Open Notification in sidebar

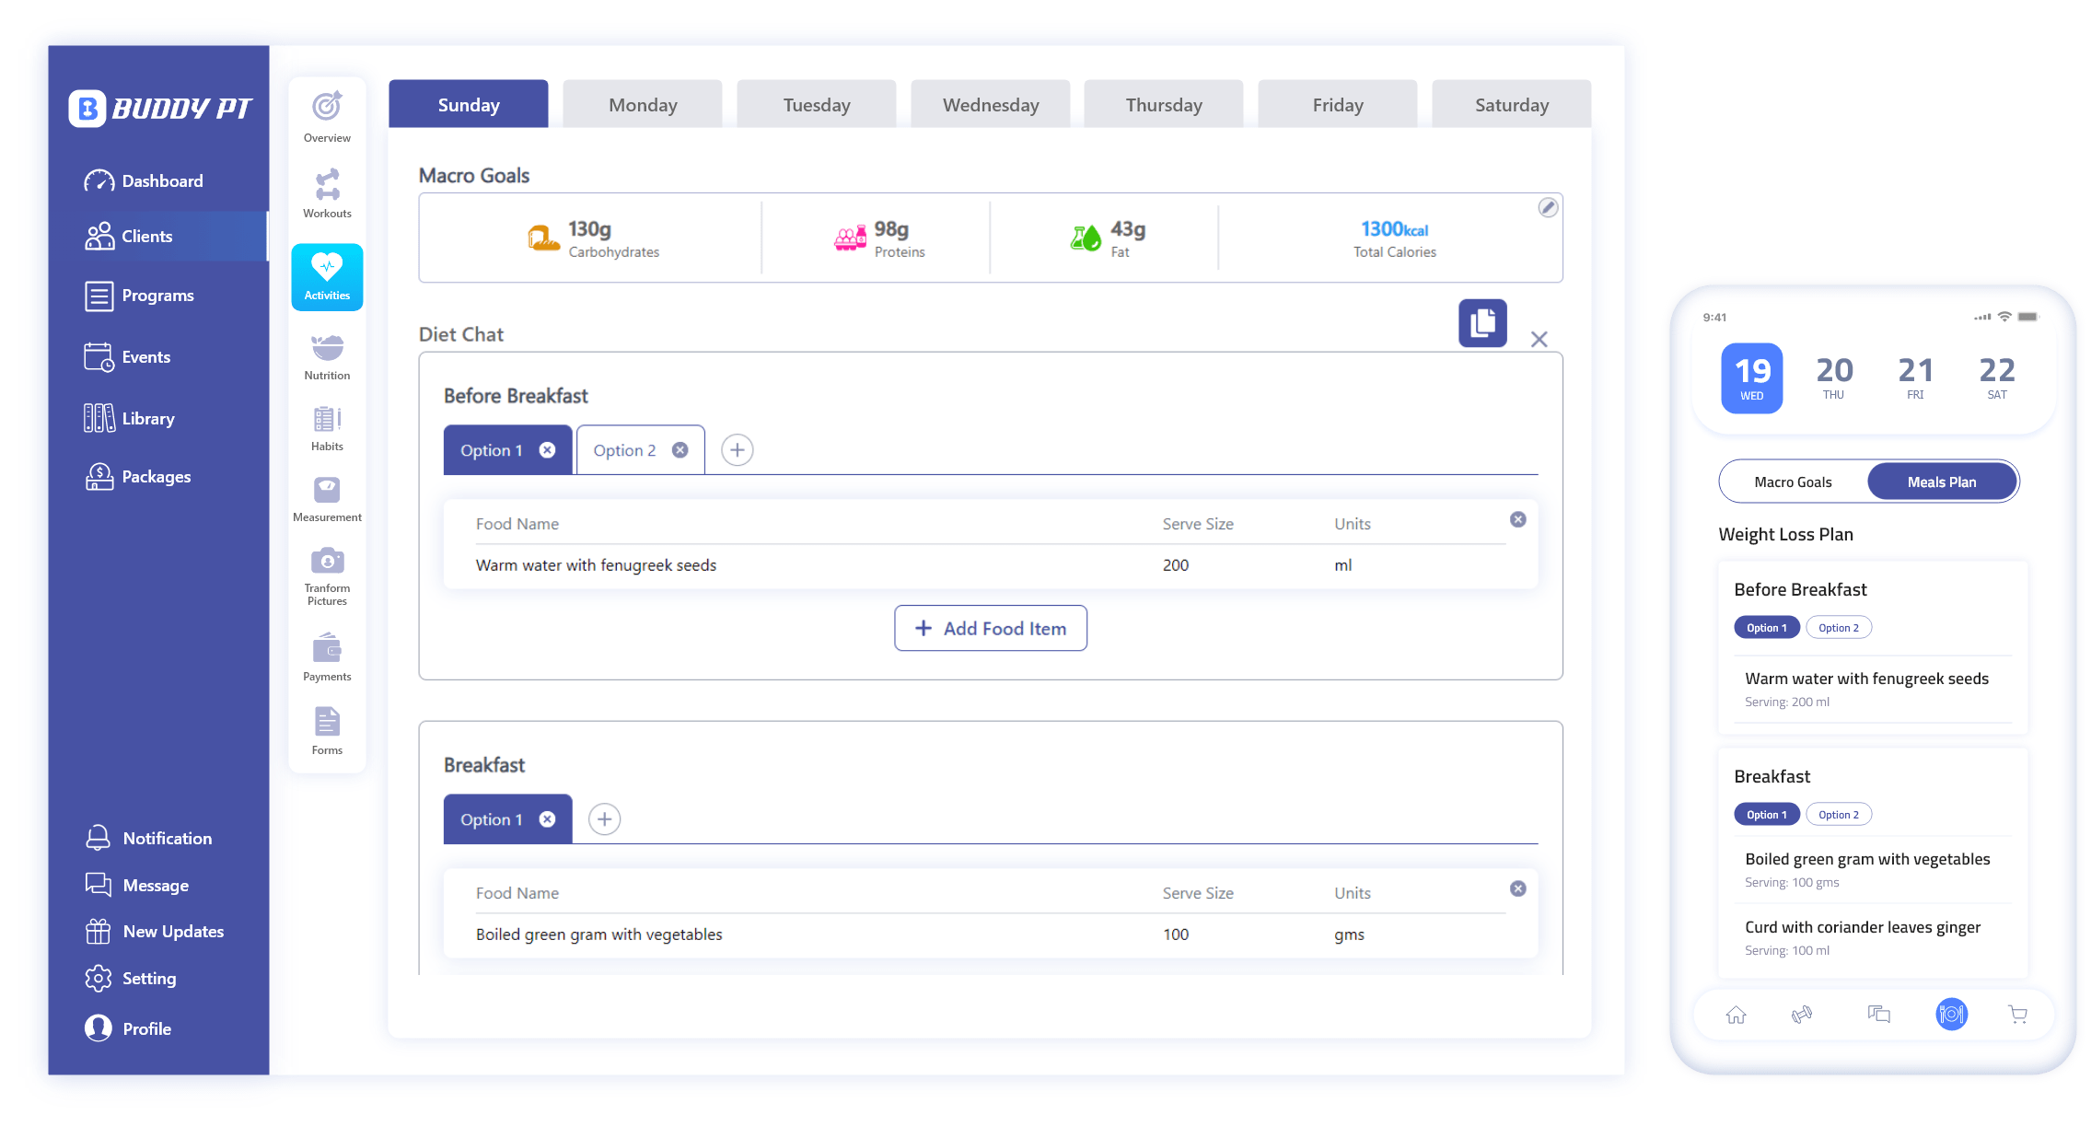coord(148,839)
